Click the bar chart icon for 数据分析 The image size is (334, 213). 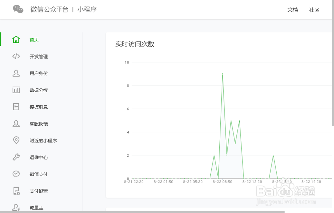(16, 90)
